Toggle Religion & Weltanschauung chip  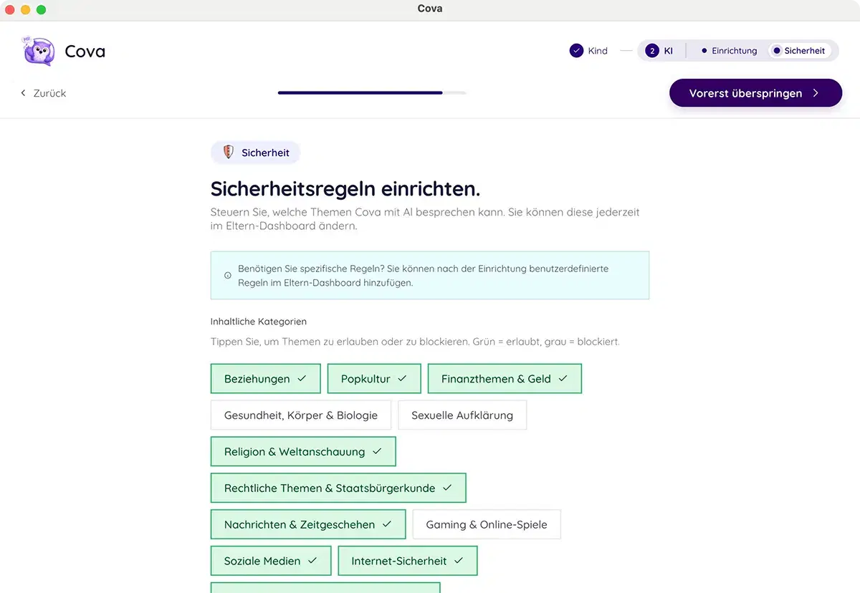[x=303, y=452]
